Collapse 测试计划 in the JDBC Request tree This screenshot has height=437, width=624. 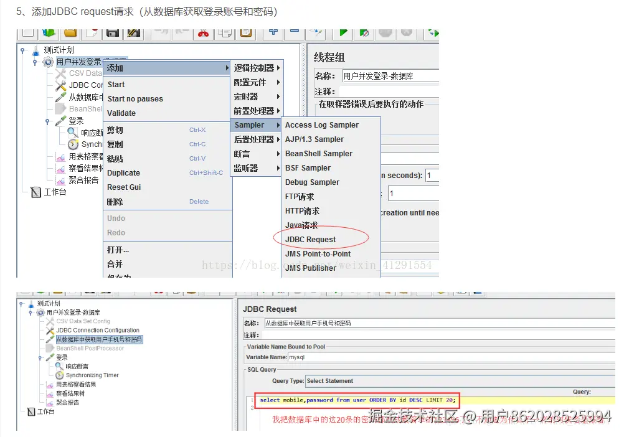tap(21, 304)
